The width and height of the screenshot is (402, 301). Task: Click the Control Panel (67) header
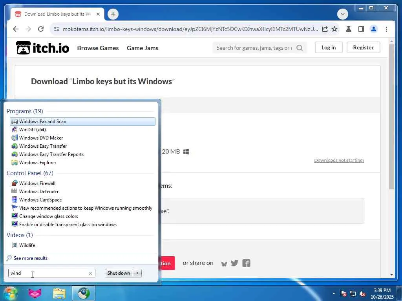pos(30,173)
